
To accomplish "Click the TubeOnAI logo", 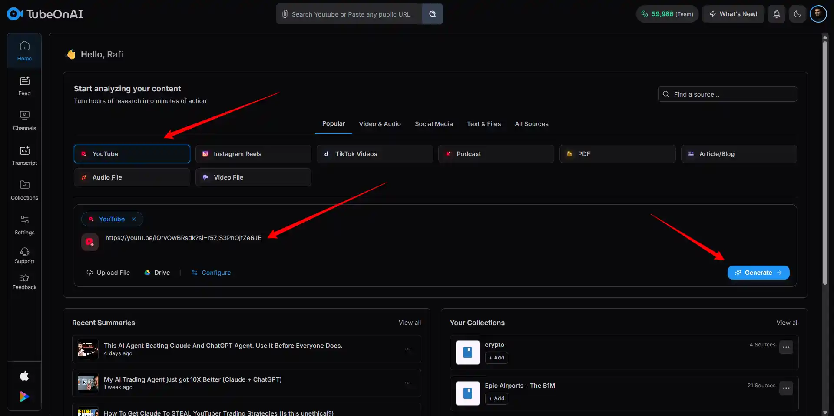I will [x=45, y=14].
